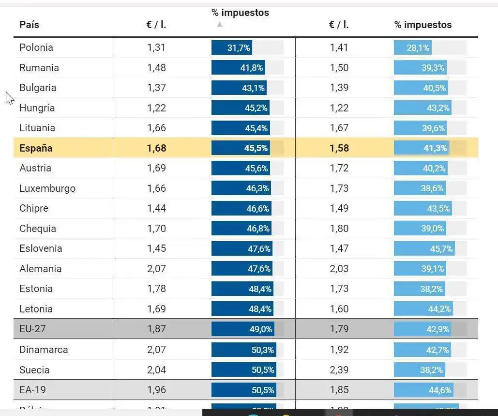Click the EU-27 row label

pyautogui.click(x=32, y=329)
